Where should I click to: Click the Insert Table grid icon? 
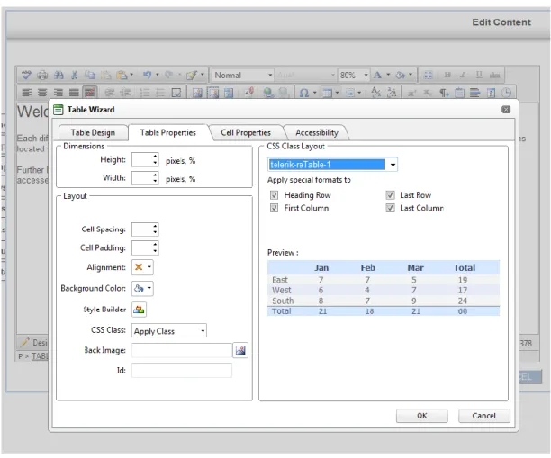pos(327,93)
